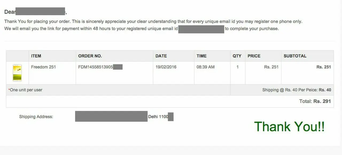This screenshot has height=155, width=342.
Task: Click the ORDER NO. column header
Action: coord(90,56)
